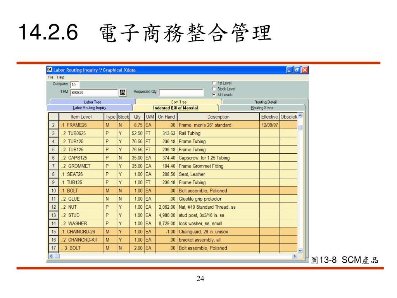Viewport: 397px width, 298px height.
Task: Restore the Labor Routing Inquiry window
Action: pos(297,70)
